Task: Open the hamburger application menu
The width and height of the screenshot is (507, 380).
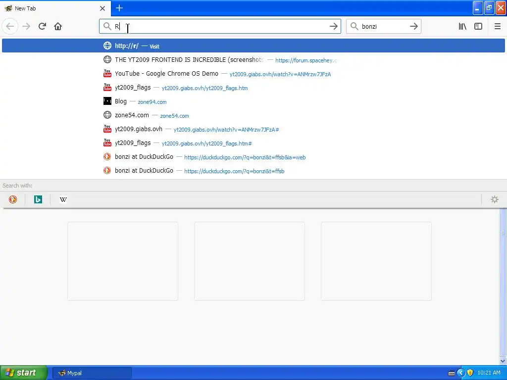Action: pyautogui.click(x=497, y=27)
